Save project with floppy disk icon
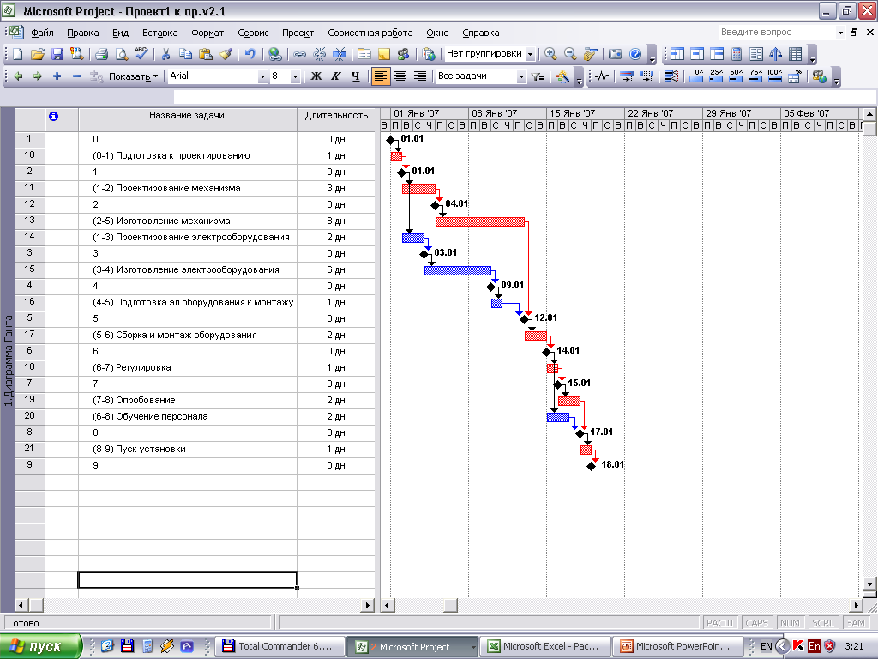Viewport: 878px width, 659px height. click(57, 54)
